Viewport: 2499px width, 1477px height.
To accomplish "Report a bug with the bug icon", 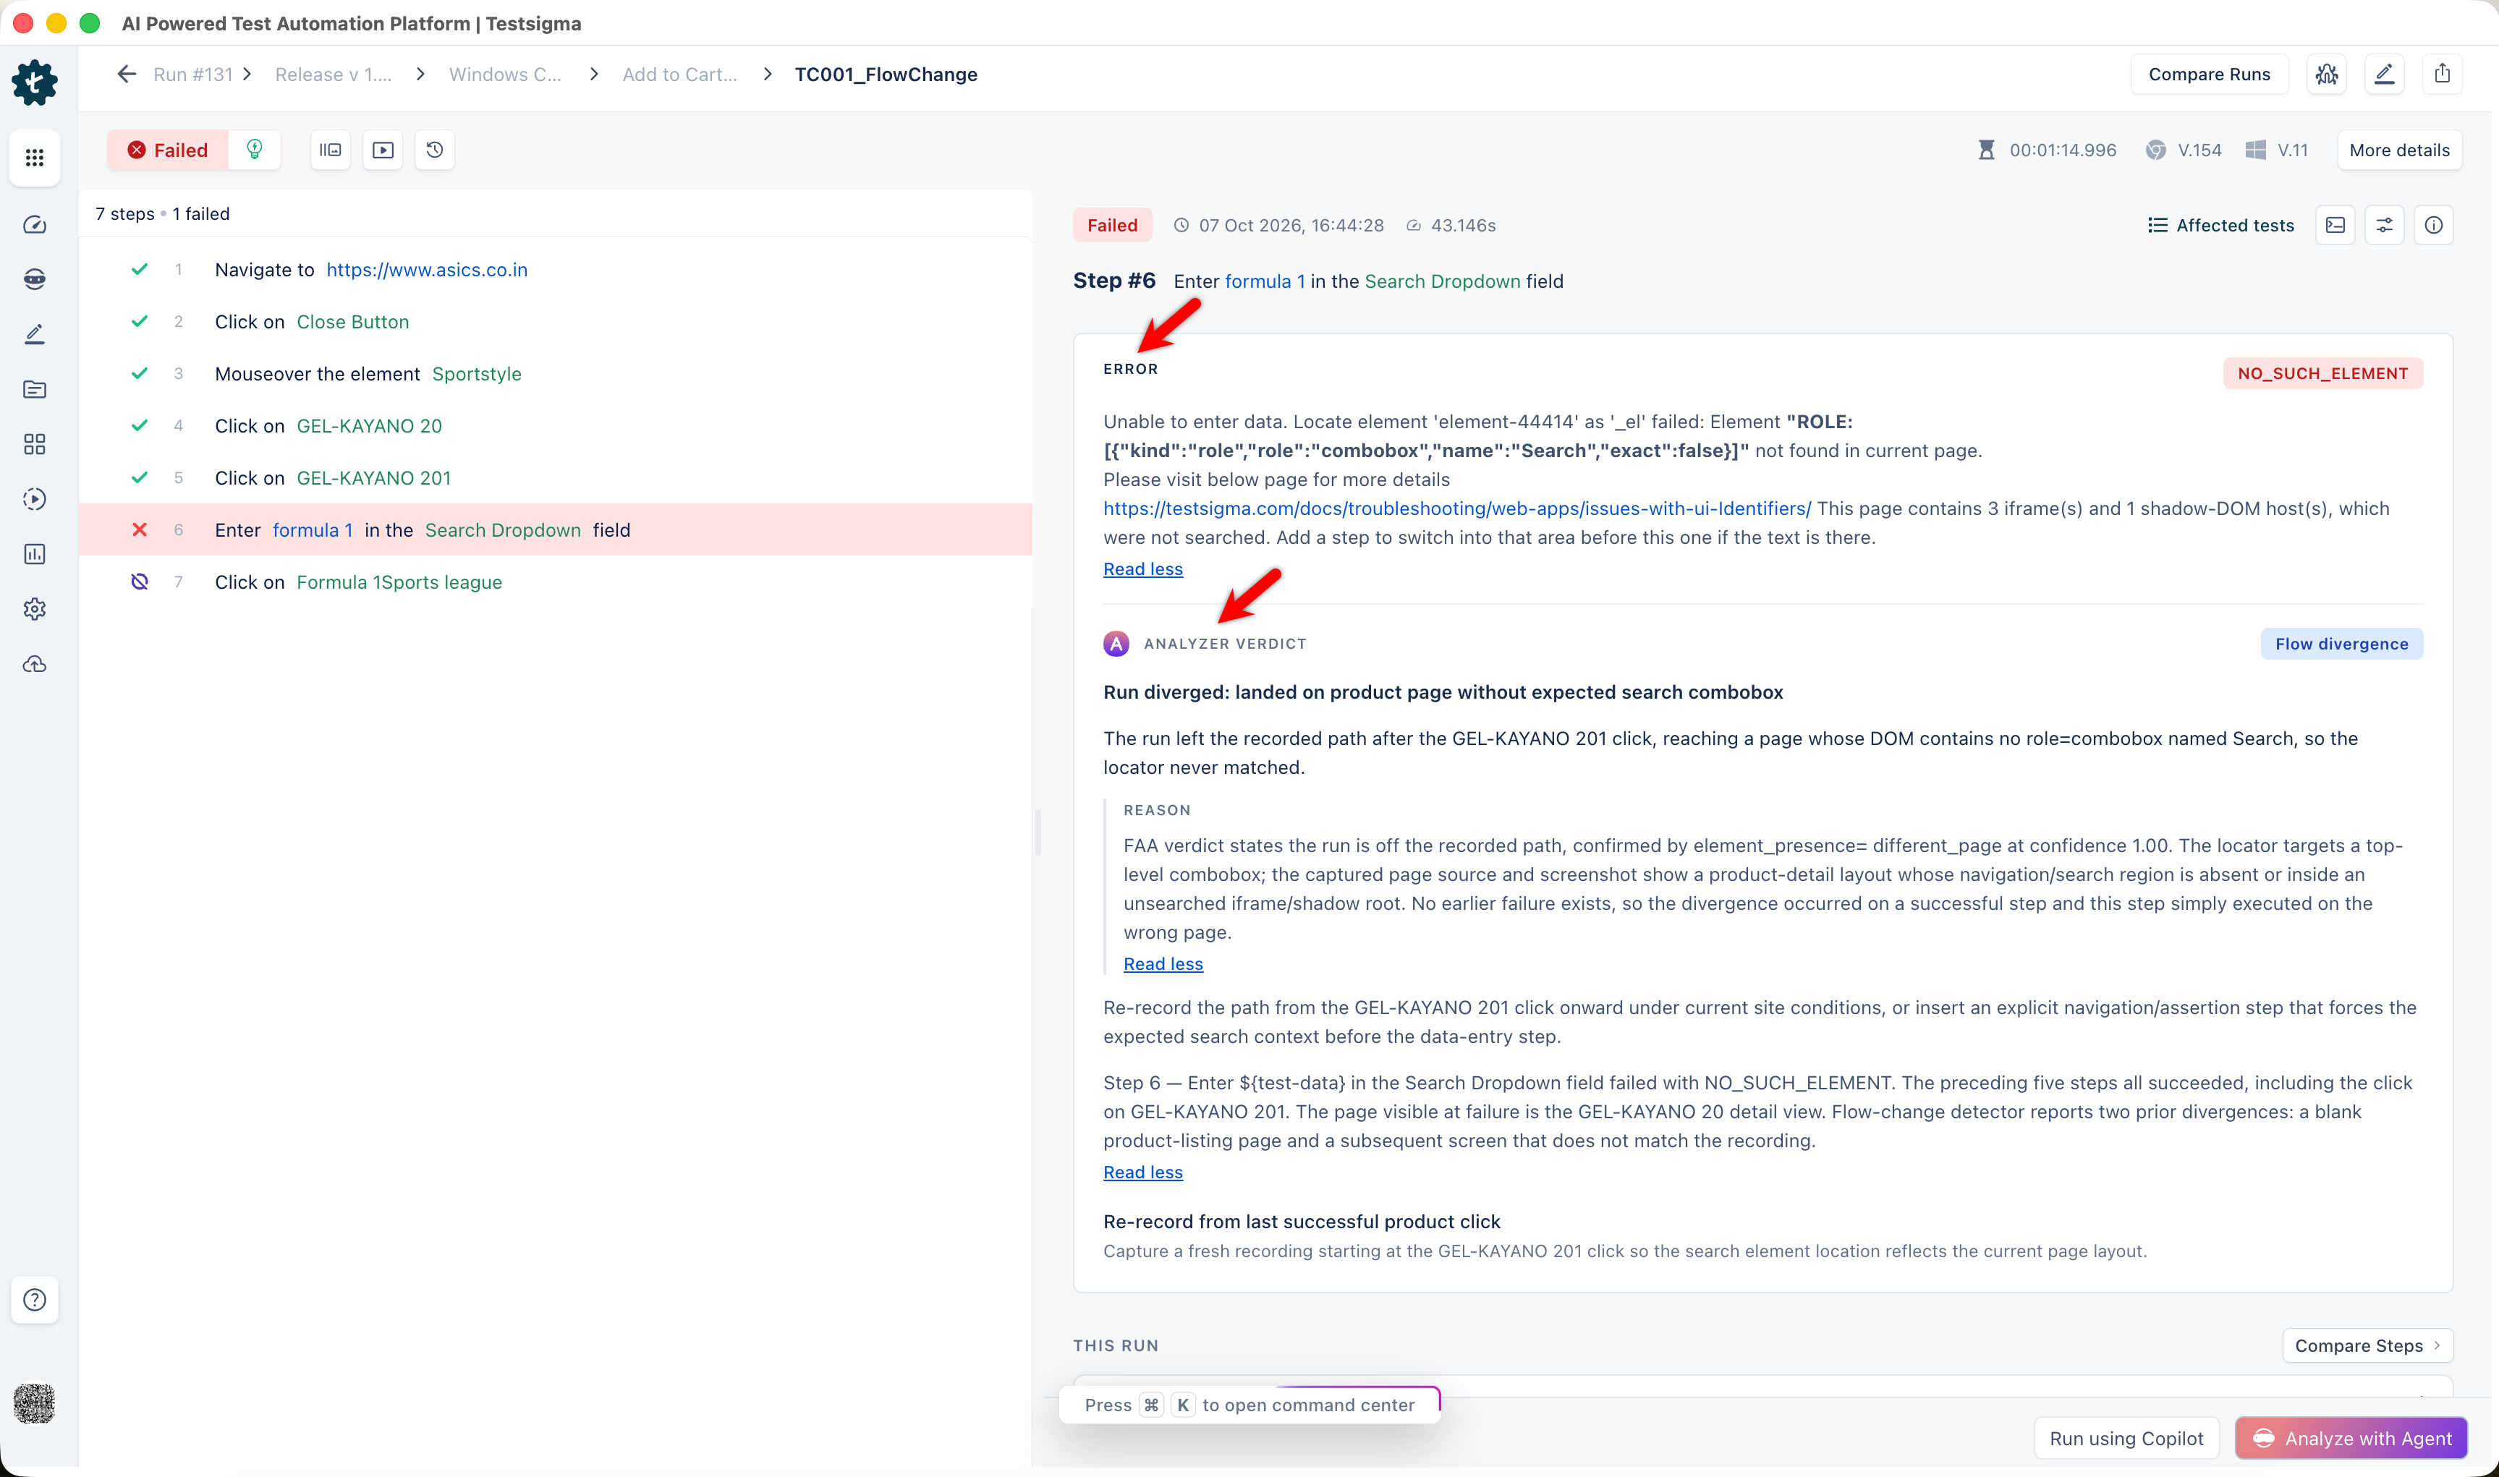I will [x=2327, y=75].
